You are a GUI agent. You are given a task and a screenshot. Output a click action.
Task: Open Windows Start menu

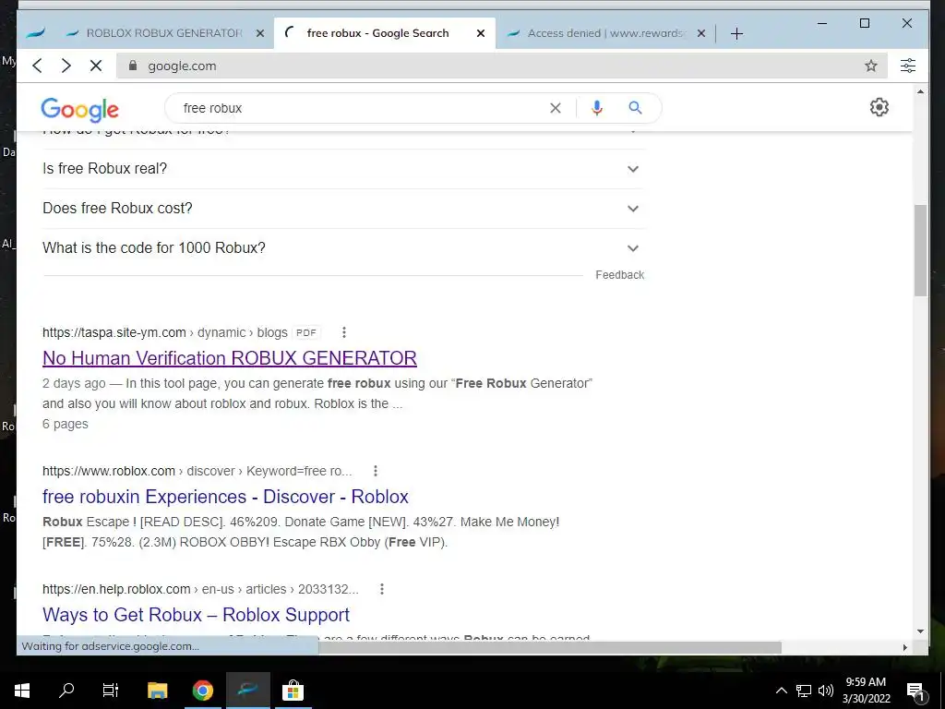click(22, 691)
